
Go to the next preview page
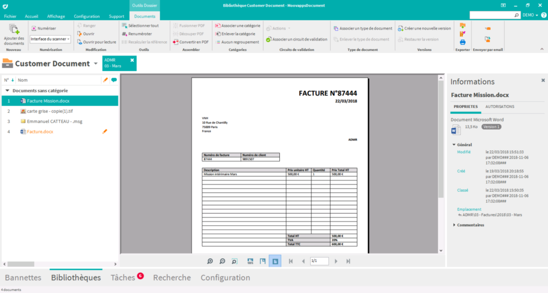coord(336,261)
